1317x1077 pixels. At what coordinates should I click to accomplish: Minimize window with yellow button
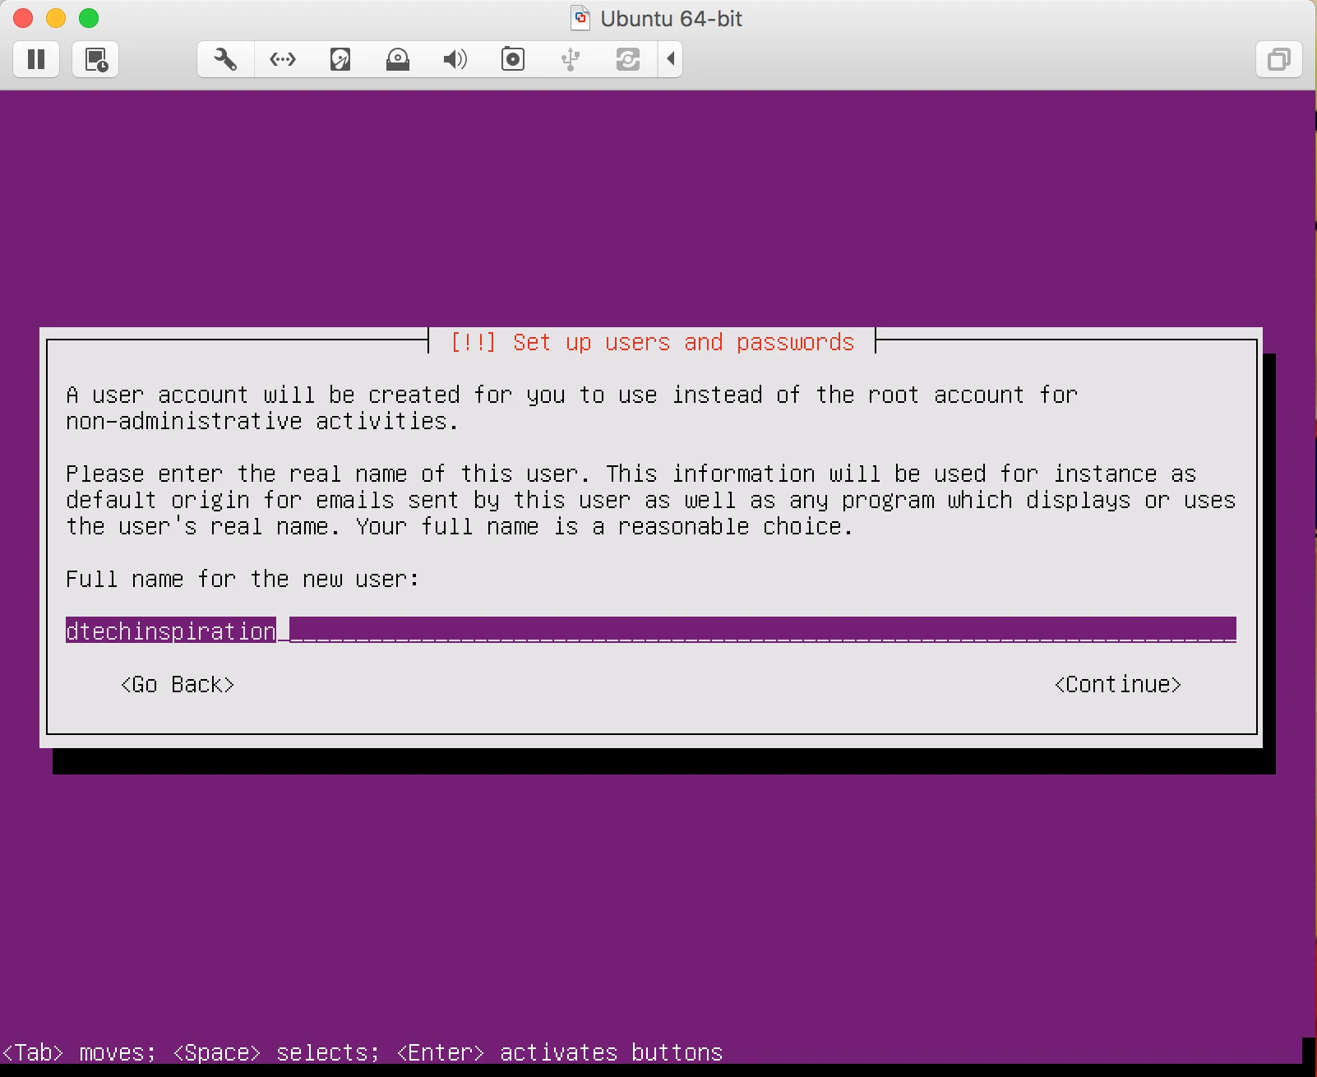pyautogui.click(x=56, y=18)
